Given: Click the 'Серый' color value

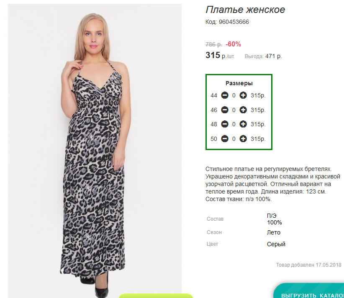Looking at the screenshot, I should [x=276, y=244].
